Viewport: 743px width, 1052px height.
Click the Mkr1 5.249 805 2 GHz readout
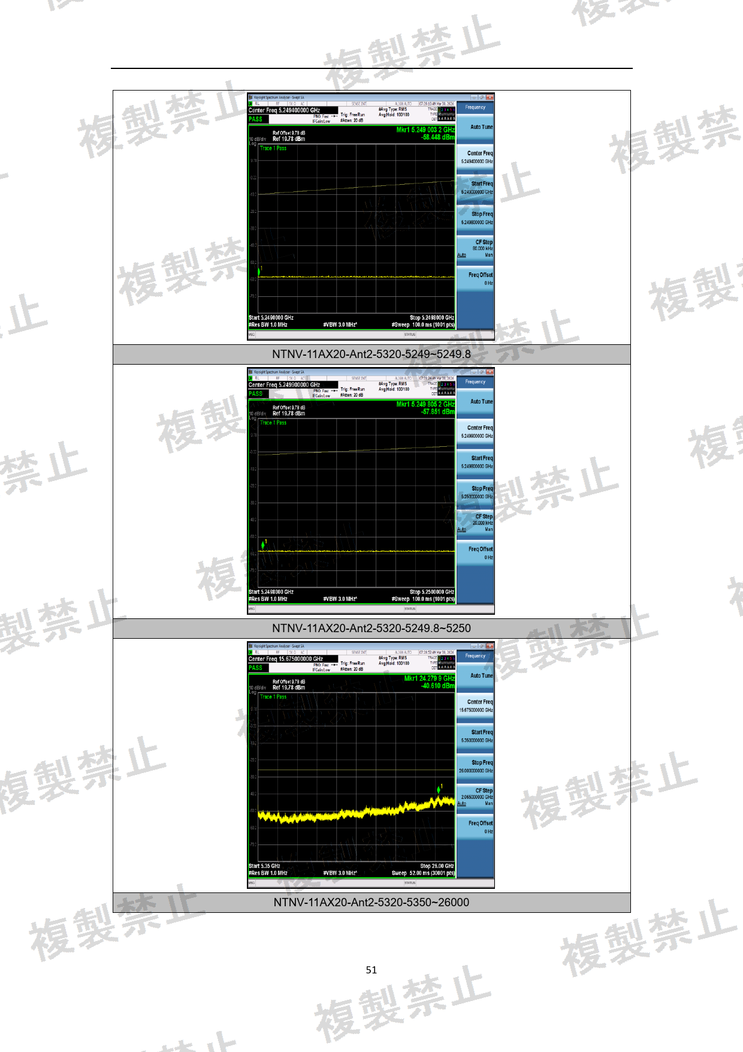pyautogui.click(x=425, y=404)
